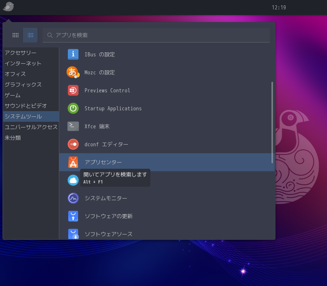Click the Mozc の設定 label
The width and height of the screenshot is (327, 286).
point(100,72)
